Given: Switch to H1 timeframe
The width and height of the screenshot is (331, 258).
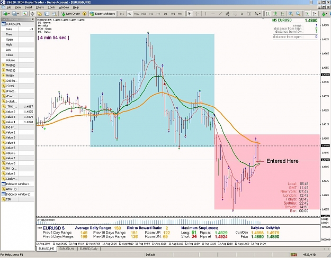Looking at the screenshot, I should pos(151,14).
